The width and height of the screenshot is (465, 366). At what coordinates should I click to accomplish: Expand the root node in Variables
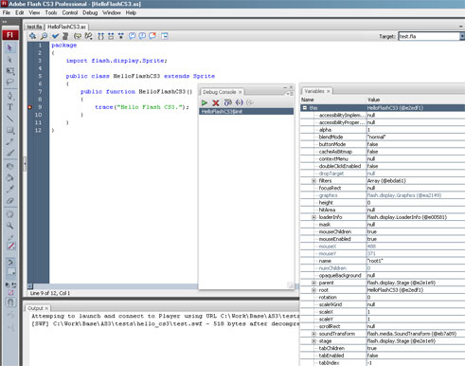coord(313,290)
